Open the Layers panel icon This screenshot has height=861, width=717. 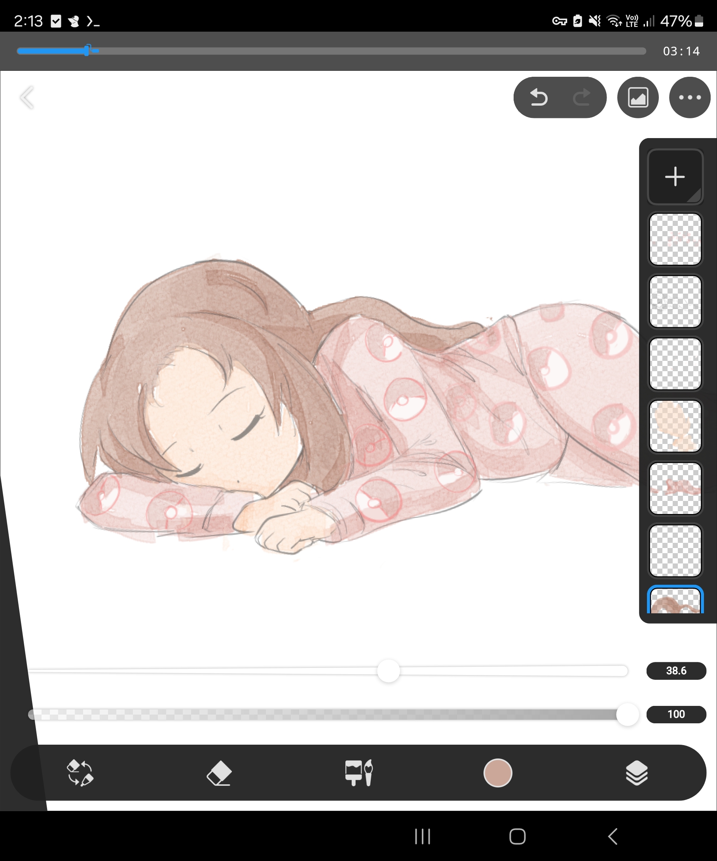pyautogui.click(x=637, y=773)
